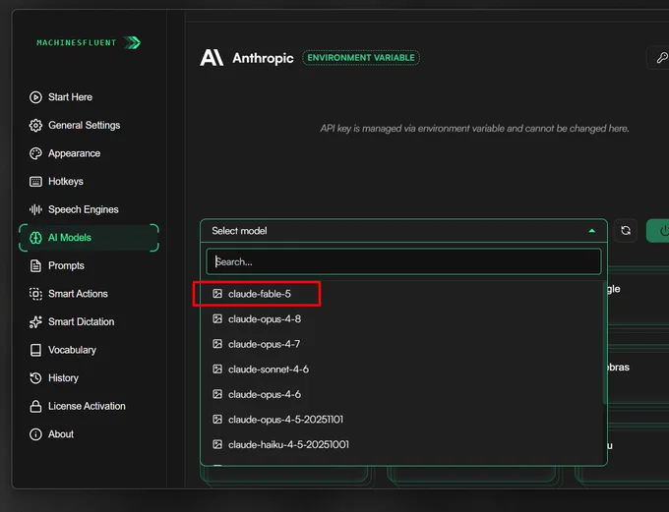The image size is (669, 512).
Task: Open License Activation section
Action: tap(89, 406)
